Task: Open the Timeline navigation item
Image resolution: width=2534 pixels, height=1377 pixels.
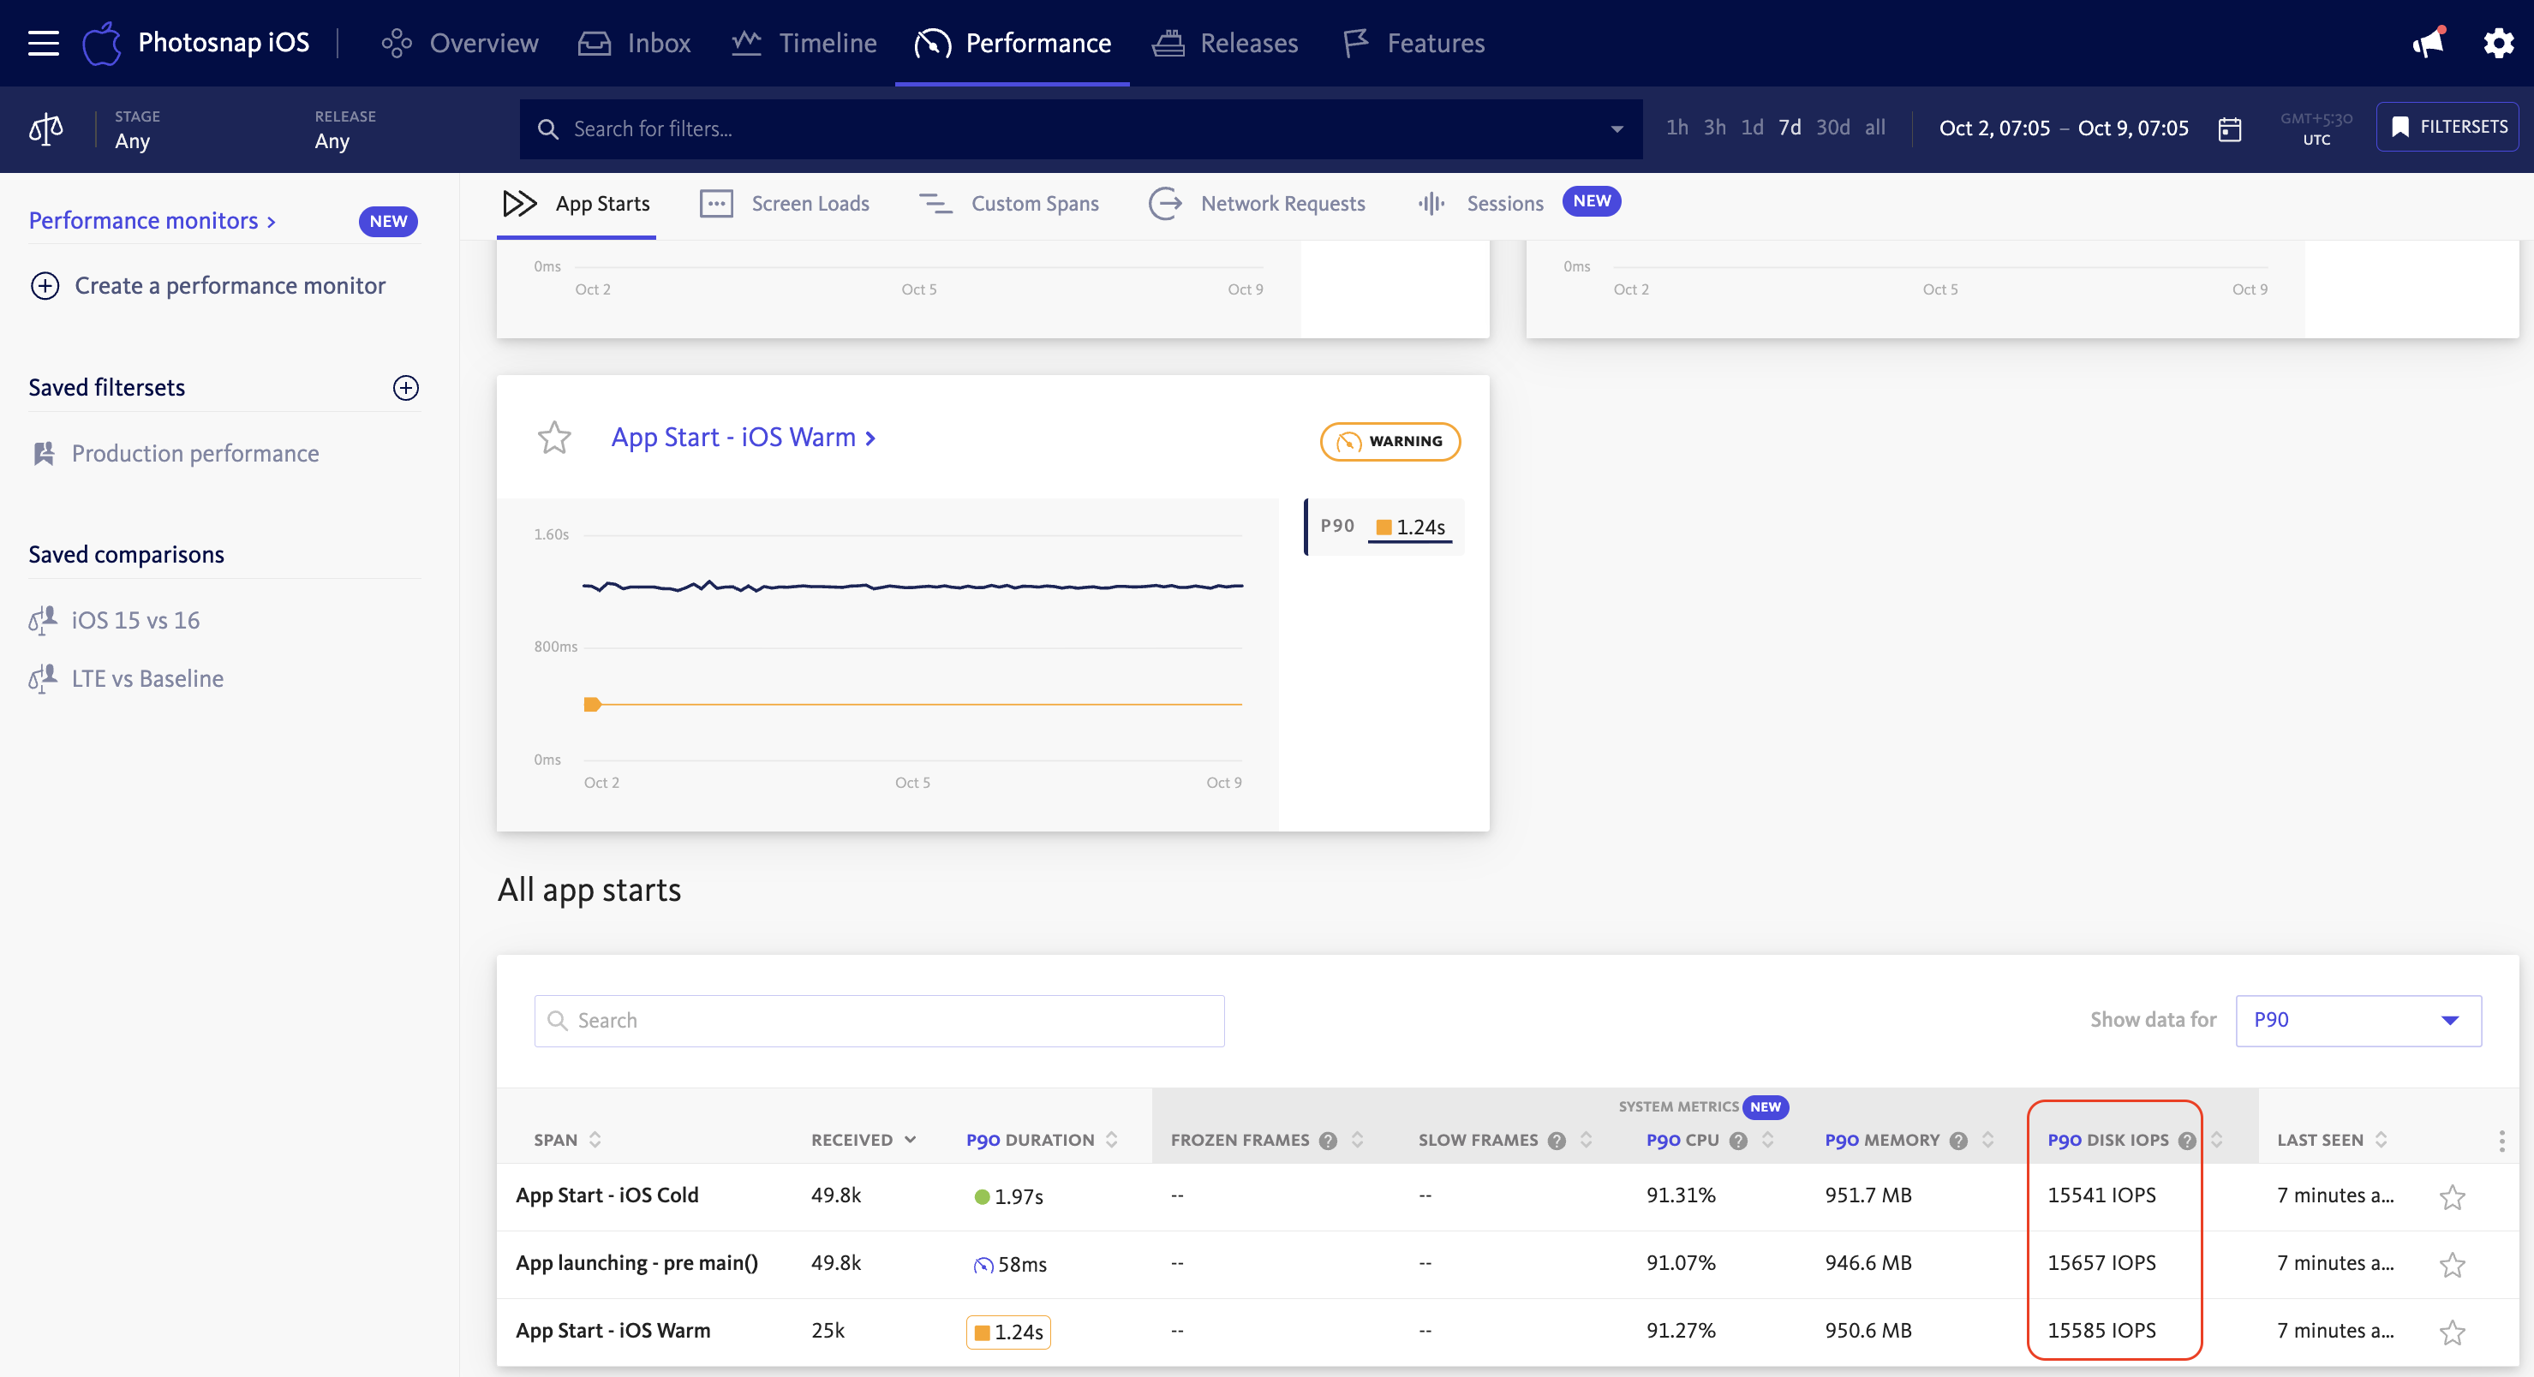Action: point(804,44)
